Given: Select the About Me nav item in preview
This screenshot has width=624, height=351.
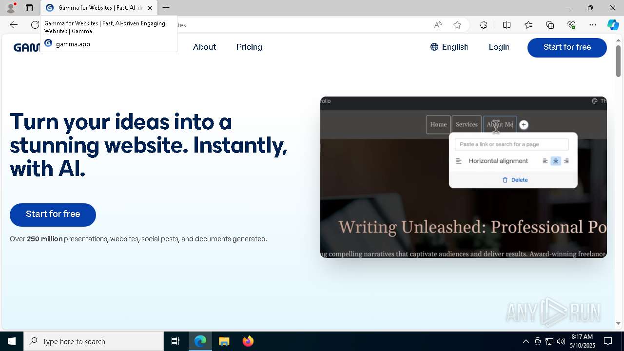Looking at the screenshot, I should tap(500, 125).
